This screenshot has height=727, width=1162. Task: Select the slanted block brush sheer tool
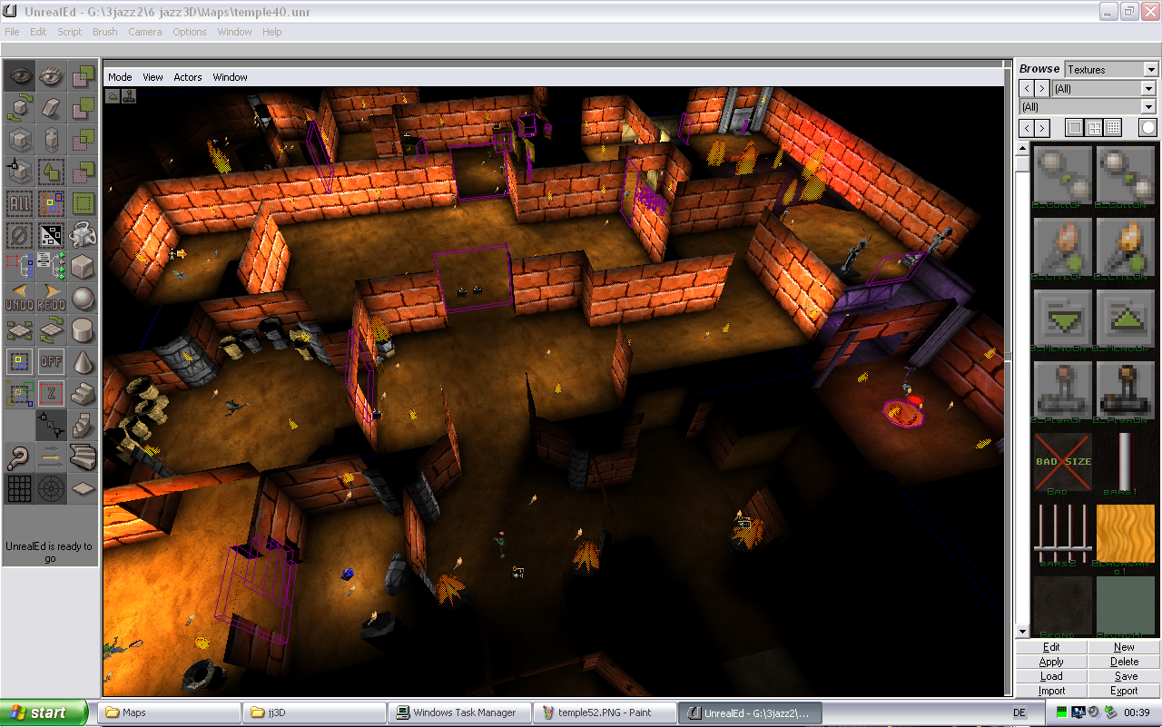(52, 108)
